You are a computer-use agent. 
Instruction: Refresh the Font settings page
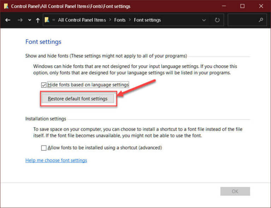click(x=217, y=20)
